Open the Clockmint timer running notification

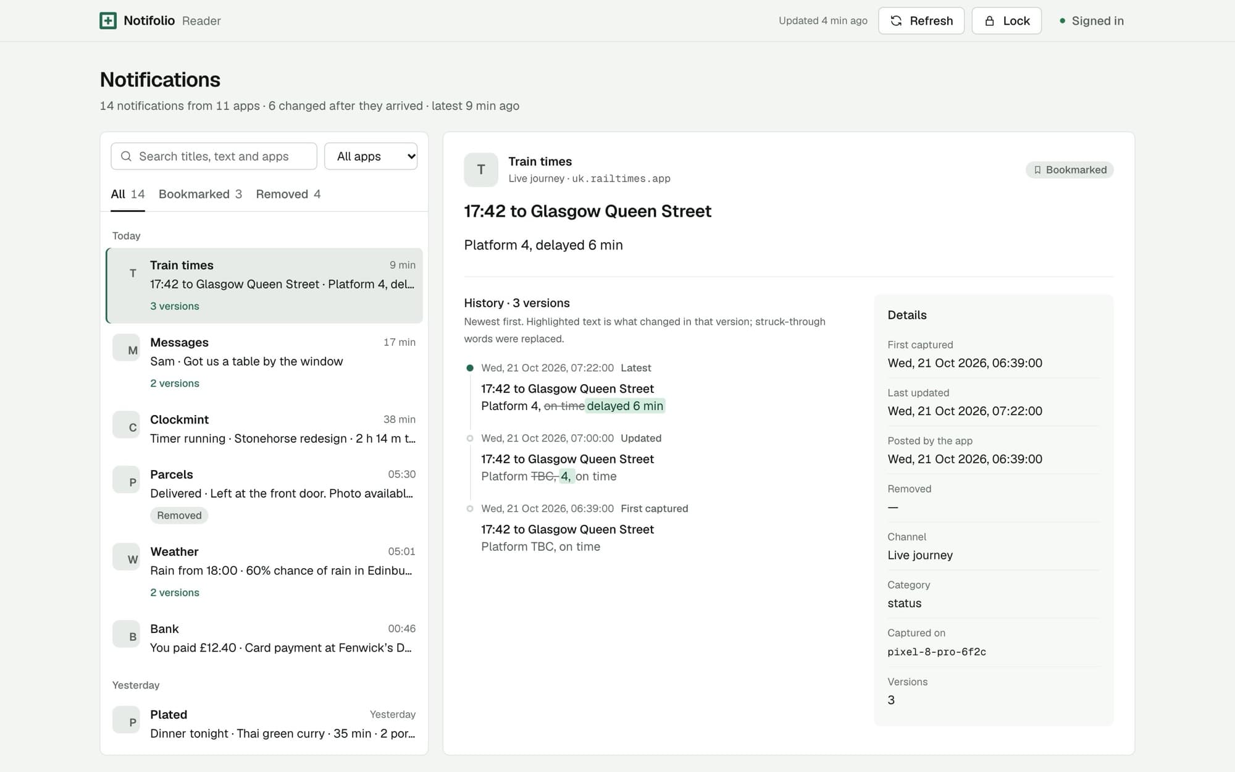264,429
